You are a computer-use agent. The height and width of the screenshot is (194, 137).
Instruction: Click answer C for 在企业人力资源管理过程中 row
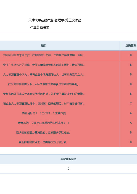pyautogui.click(x=131, y=103)
